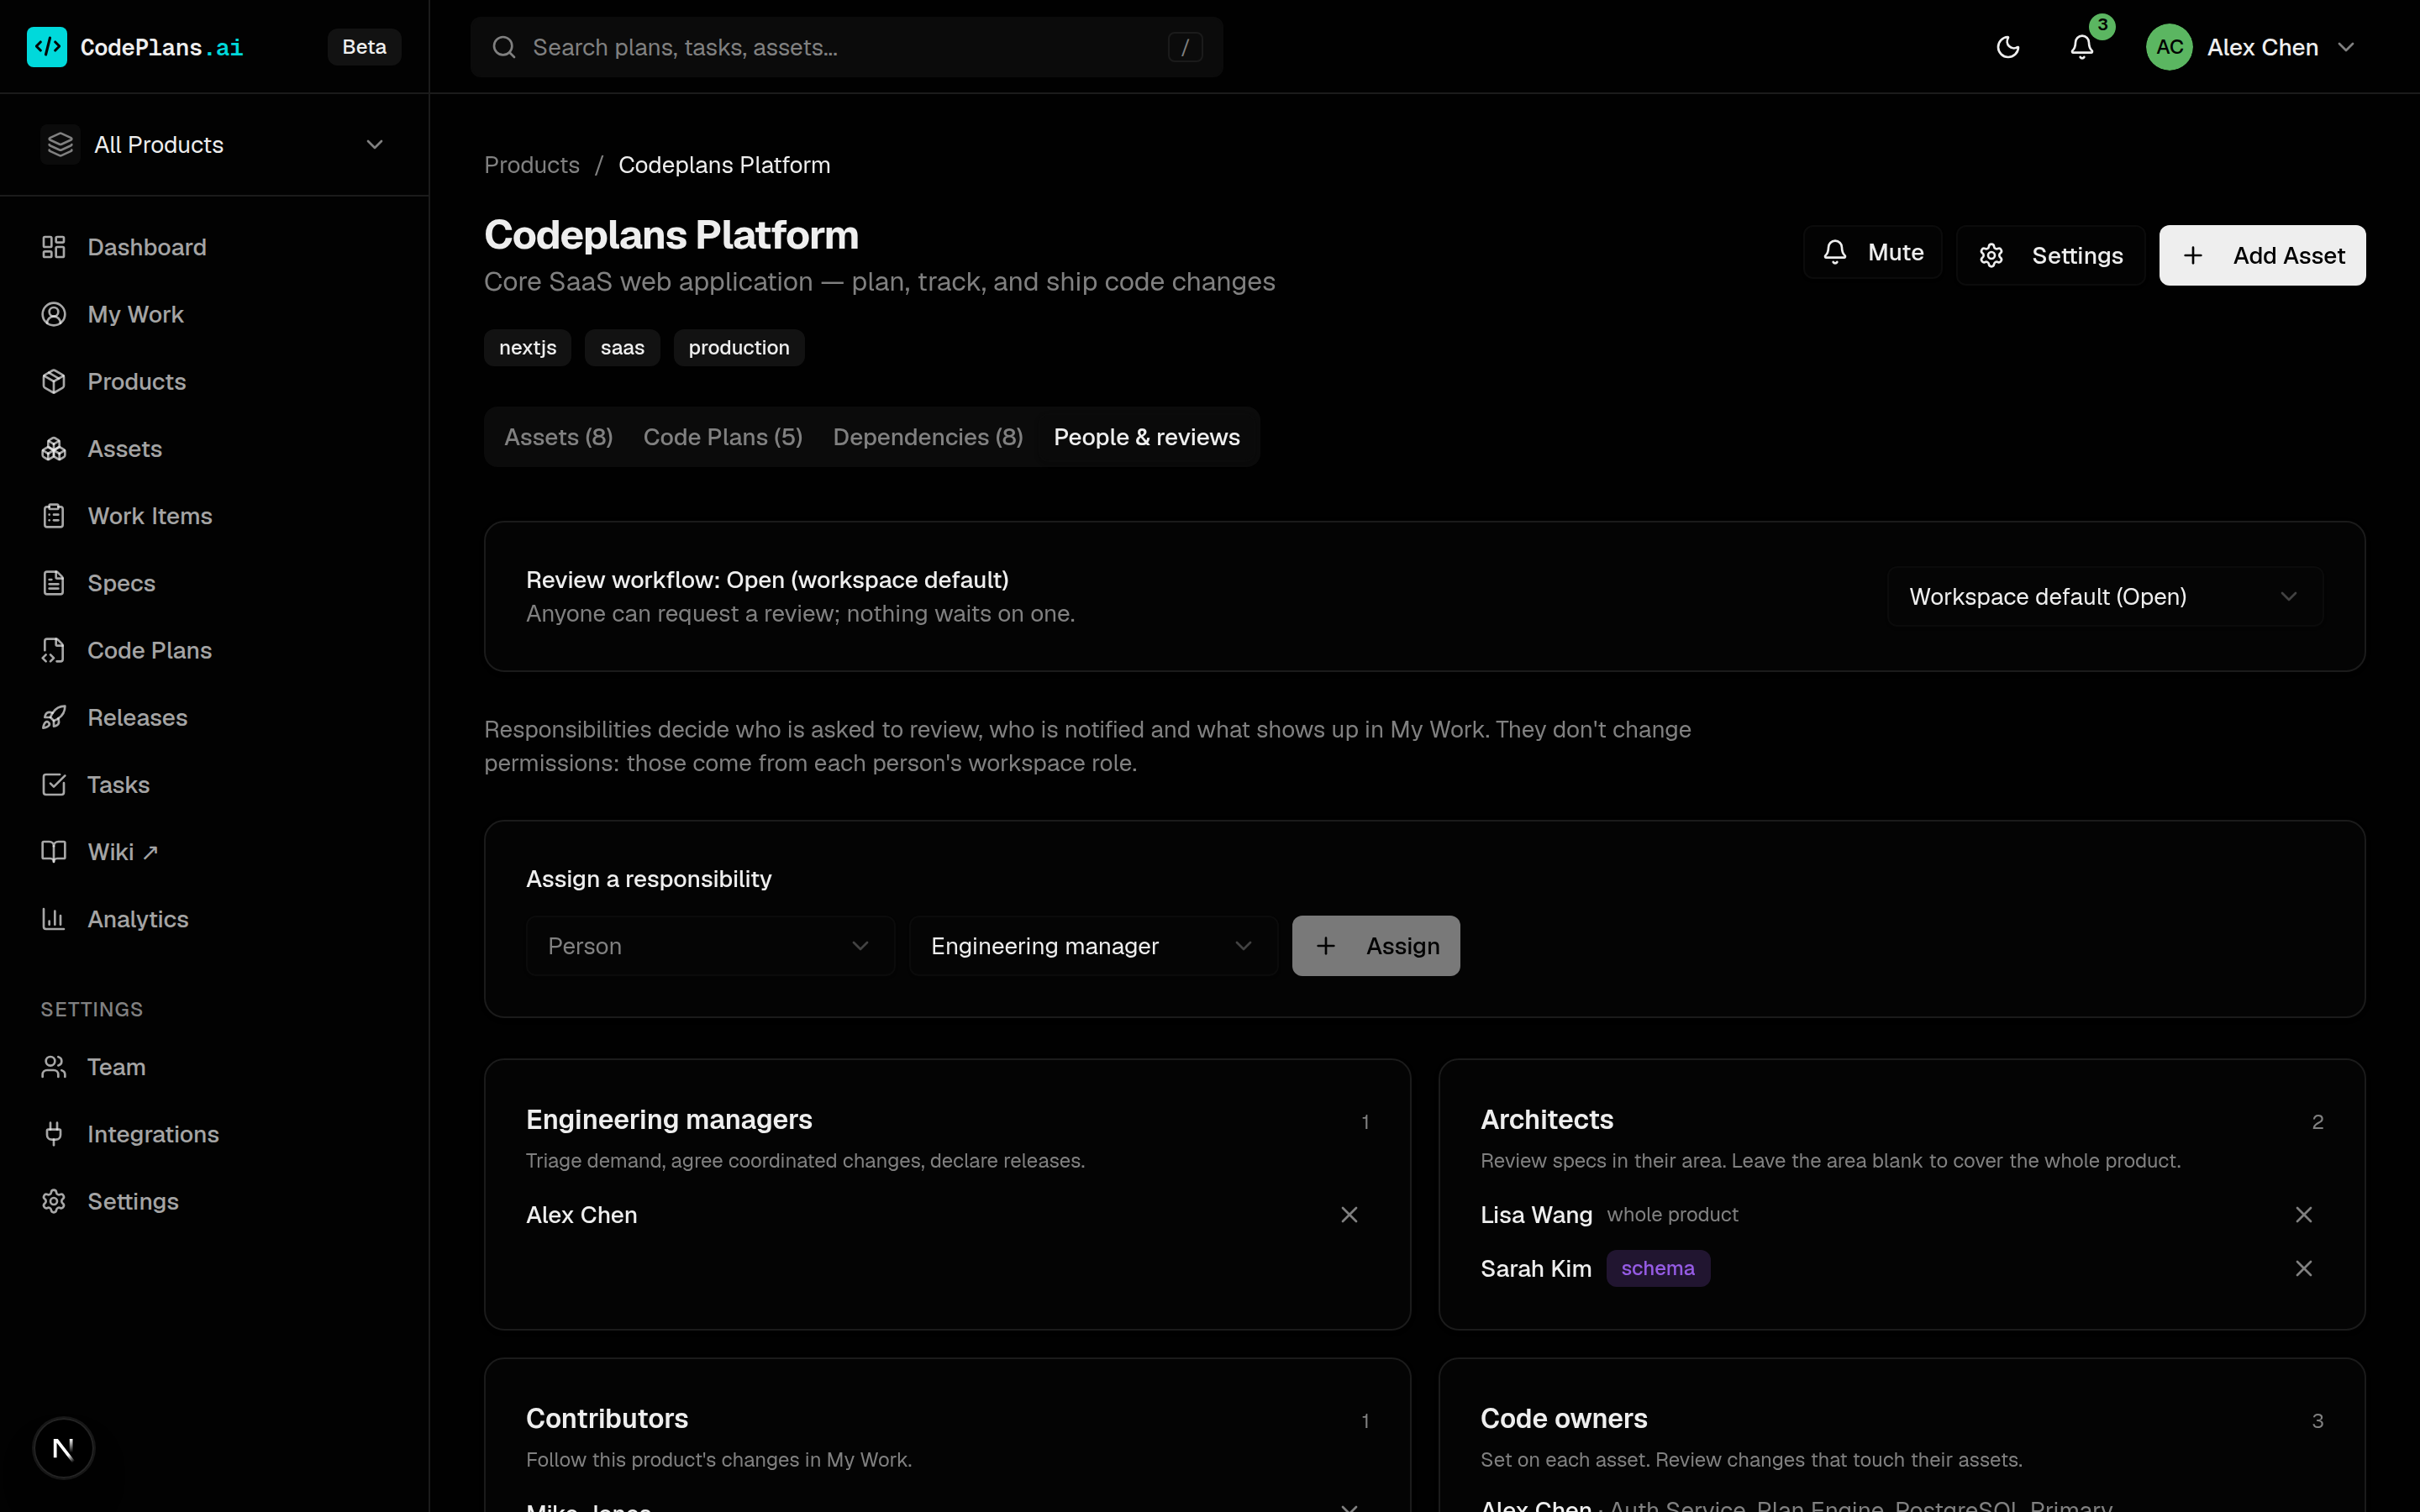2420x1512 pixels.
Task: Click the schema area tag
Action: click(1658, 1269)
